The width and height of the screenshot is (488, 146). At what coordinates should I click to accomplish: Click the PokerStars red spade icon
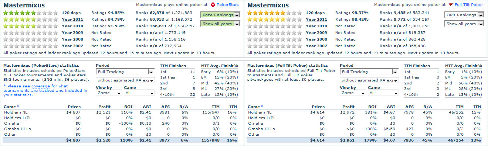coord(213,5)
